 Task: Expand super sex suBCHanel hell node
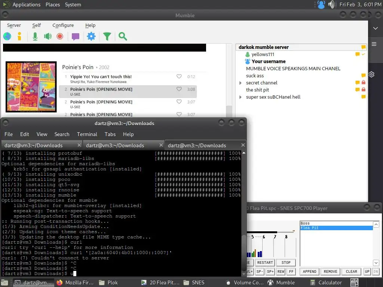(x=240, y=97)
